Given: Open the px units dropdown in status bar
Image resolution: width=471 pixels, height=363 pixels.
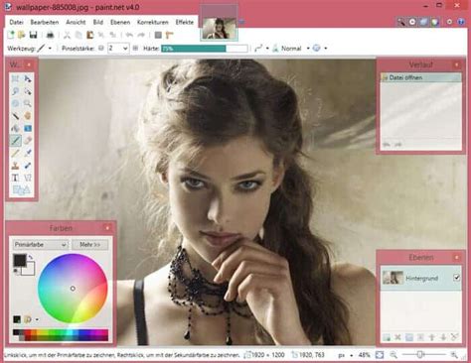Looking at the screenshot, I should pyautogui.click(x=351, y=355).
